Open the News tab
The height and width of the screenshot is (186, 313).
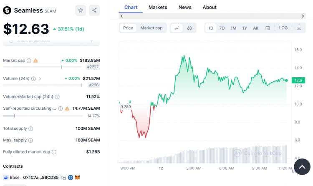point(185,8)
